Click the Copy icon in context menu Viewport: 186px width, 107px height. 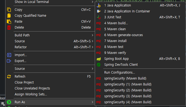click(9, 10)
